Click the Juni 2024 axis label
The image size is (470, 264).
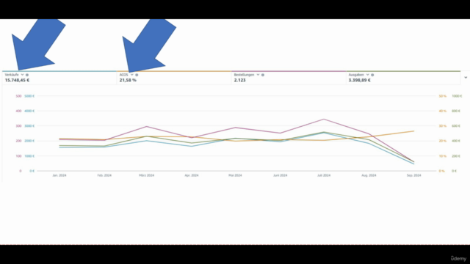[280, 175]
